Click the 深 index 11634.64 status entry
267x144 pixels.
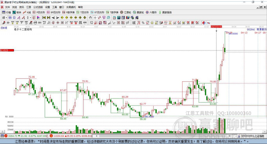[x=70, y=136]
